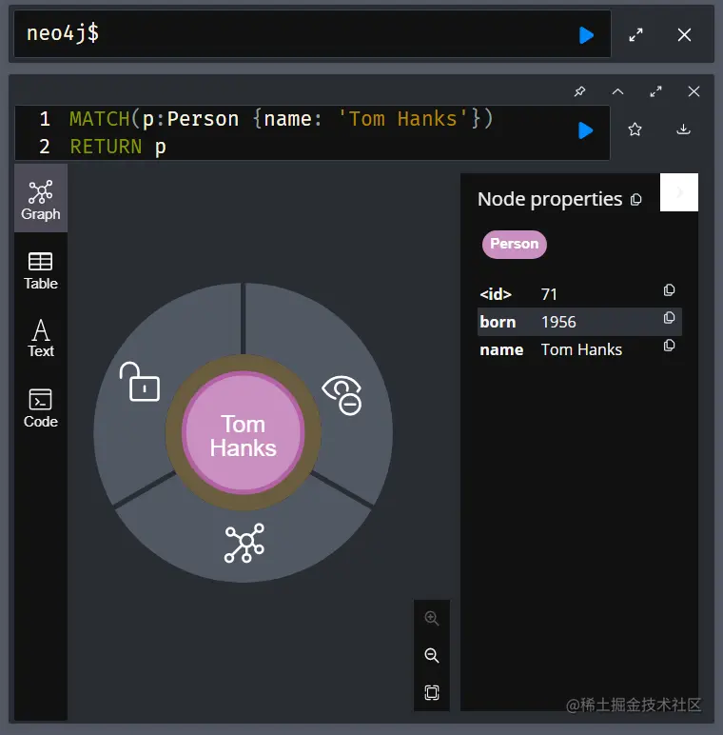This screenshot has height=735, width=723.
Task: Copy all node properties to clipboard
Action: (635, 200)
